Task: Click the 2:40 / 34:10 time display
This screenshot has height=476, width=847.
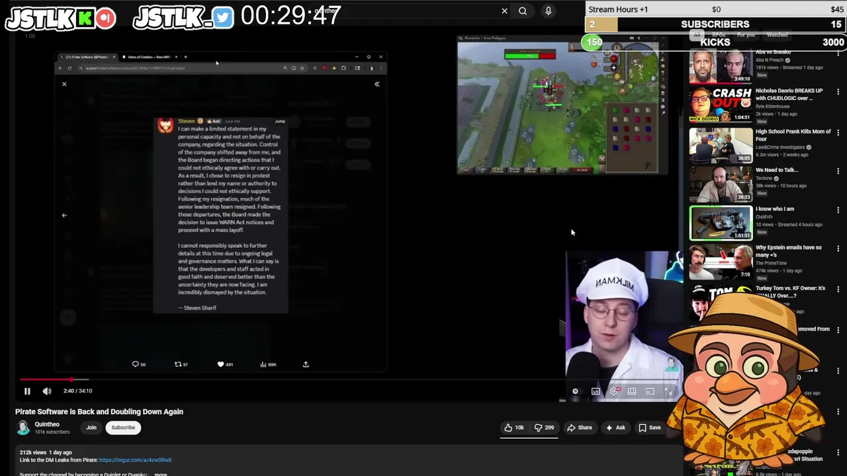Action: (77, 391)
